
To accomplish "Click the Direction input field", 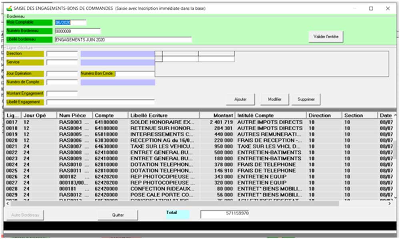I will pyautogui.click(x=62, y=54).
